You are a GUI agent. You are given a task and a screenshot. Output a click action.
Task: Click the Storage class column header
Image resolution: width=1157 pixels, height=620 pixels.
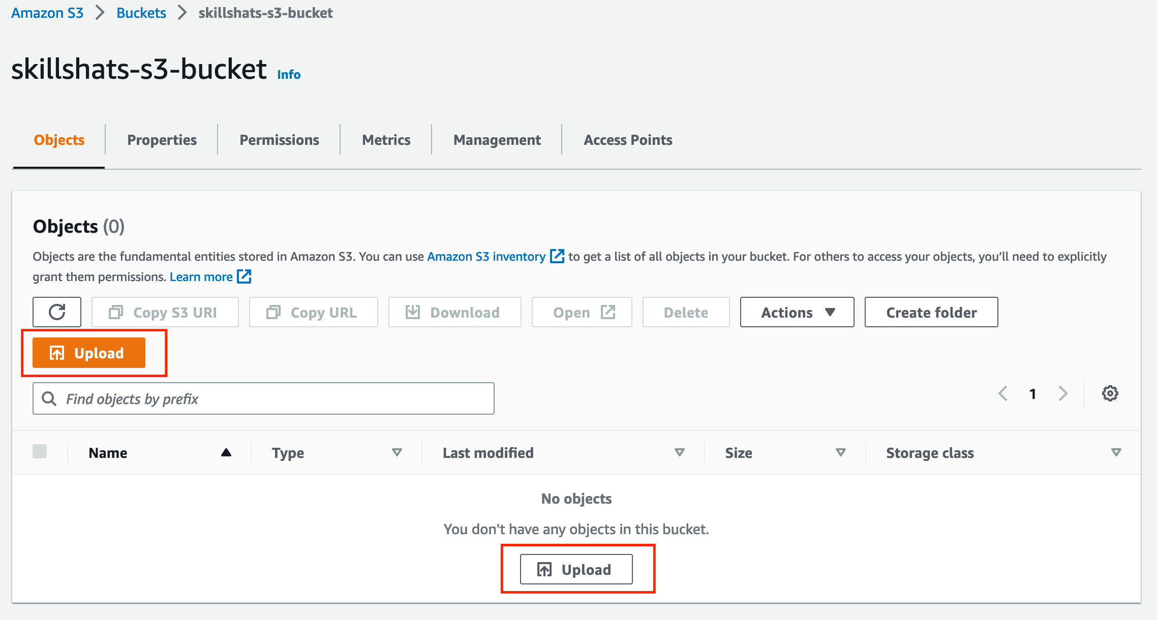pos(930,452)
